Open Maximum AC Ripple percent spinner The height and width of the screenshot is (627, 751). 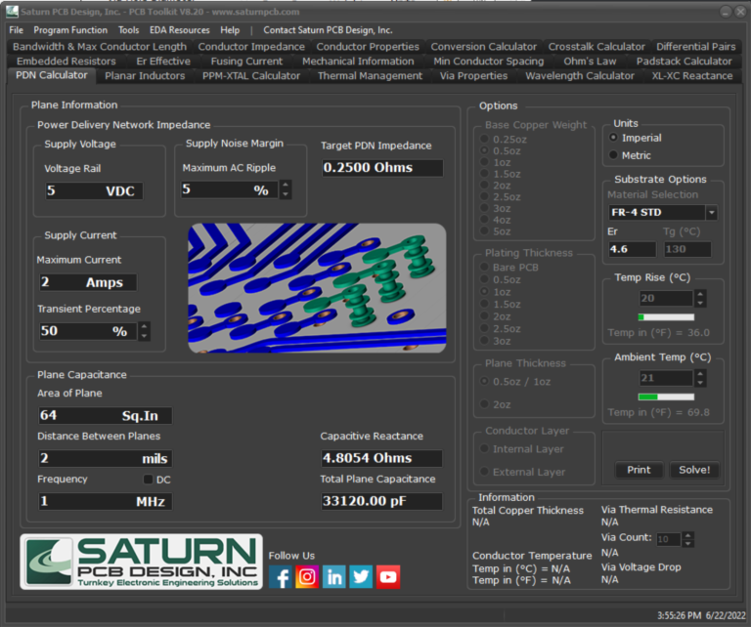(286, 190)
